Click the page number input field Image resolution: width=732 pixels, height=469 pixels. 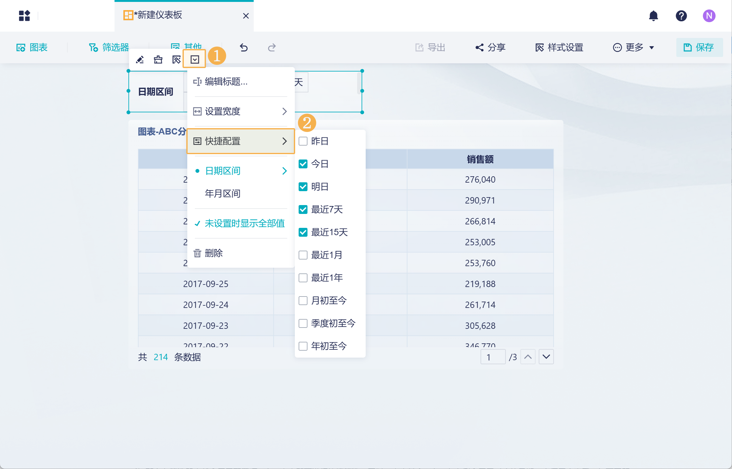pos(492,357)
